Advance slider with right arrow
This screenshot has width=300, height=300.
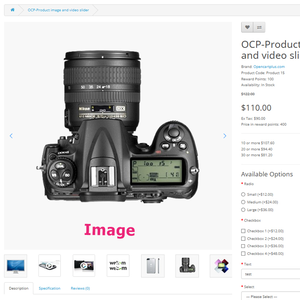[225, 136]
